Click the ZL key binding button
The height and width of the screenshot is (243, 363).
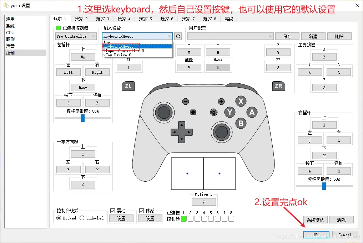point(129,68)
